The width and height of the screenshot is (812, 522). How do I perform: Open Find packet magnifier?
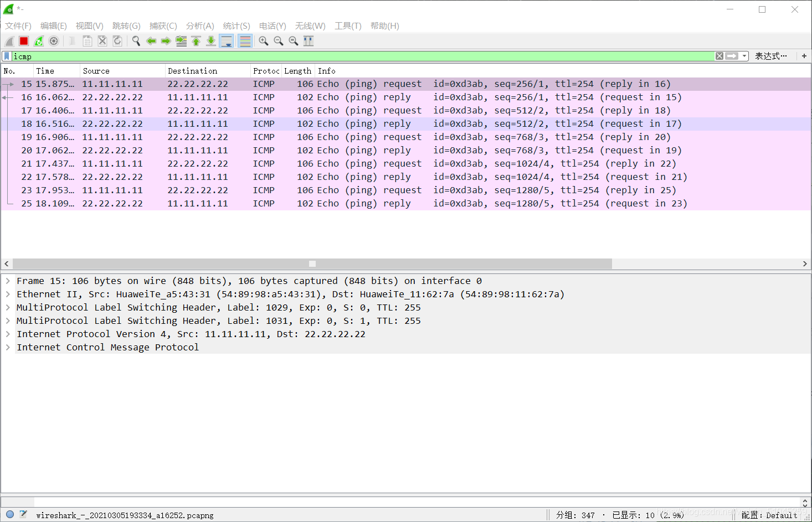point(136,41)
